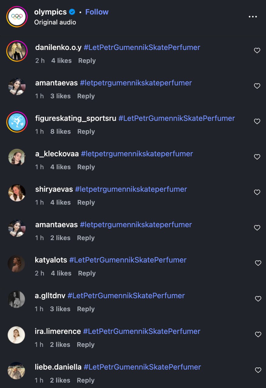This screenshot has width=266, height=388.
Task: Follow the olympics account
Action: click(x=97, y=12)
